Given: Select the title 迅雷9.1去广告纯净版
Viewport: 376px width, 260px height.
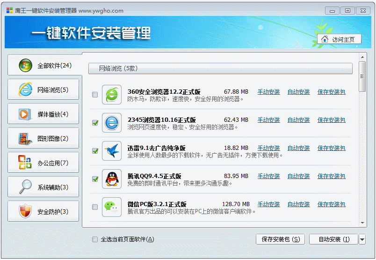Looking at the screenshot, I should 156,148.
